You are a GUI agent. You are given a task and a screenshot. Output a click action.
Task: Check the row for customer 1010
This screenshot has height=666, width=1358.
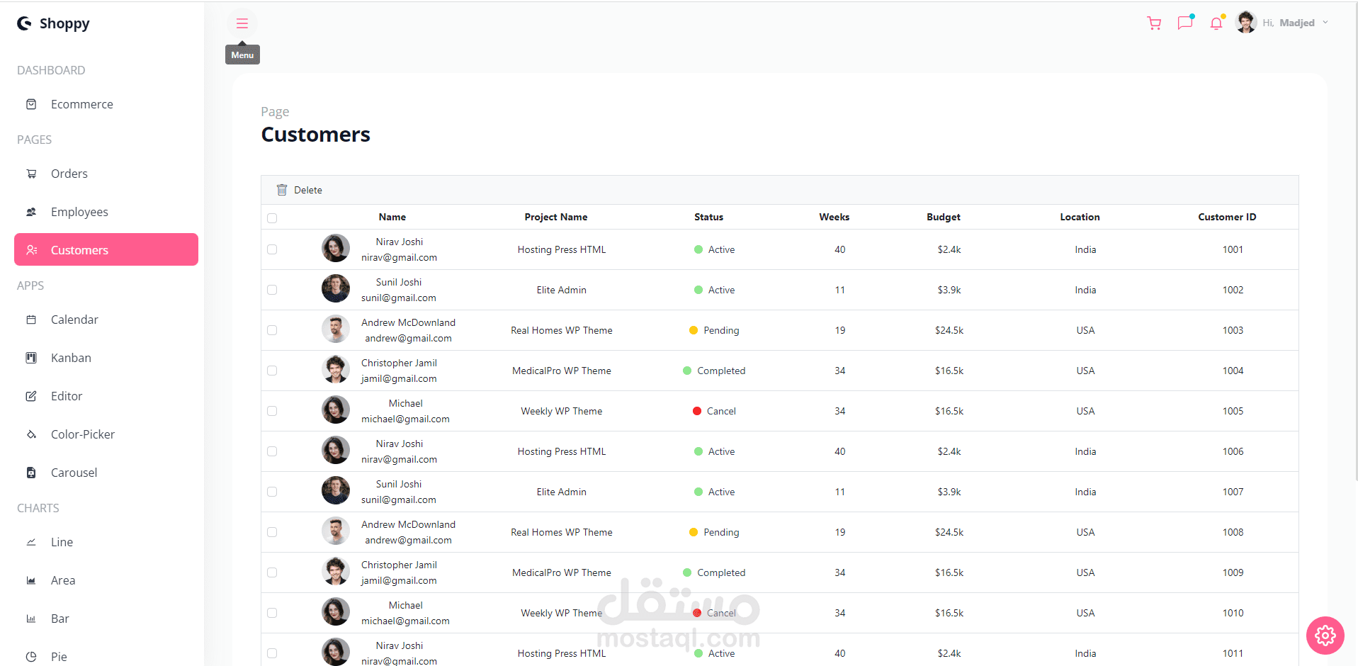tap(272, 613)
